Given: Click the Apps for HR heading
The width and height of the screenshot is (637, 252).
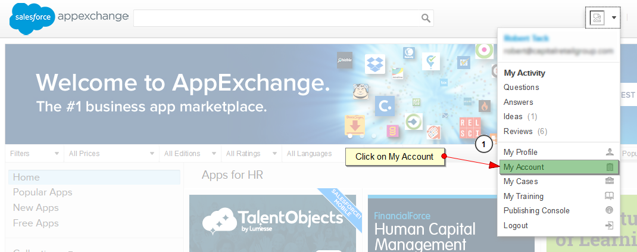Looking at the screenshot, I should point(232,175).
